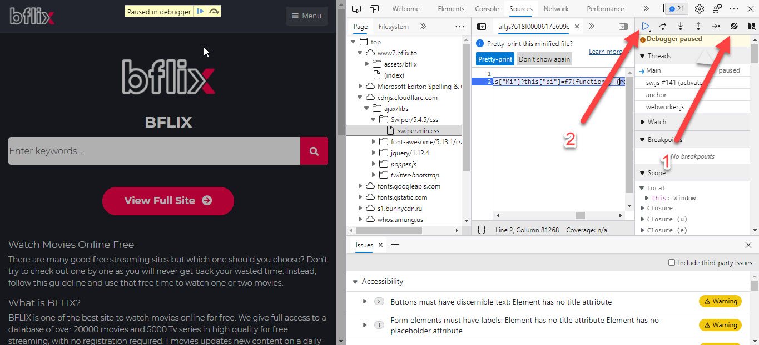Toggle the debugger sidebar pane

tap(623, 27)
